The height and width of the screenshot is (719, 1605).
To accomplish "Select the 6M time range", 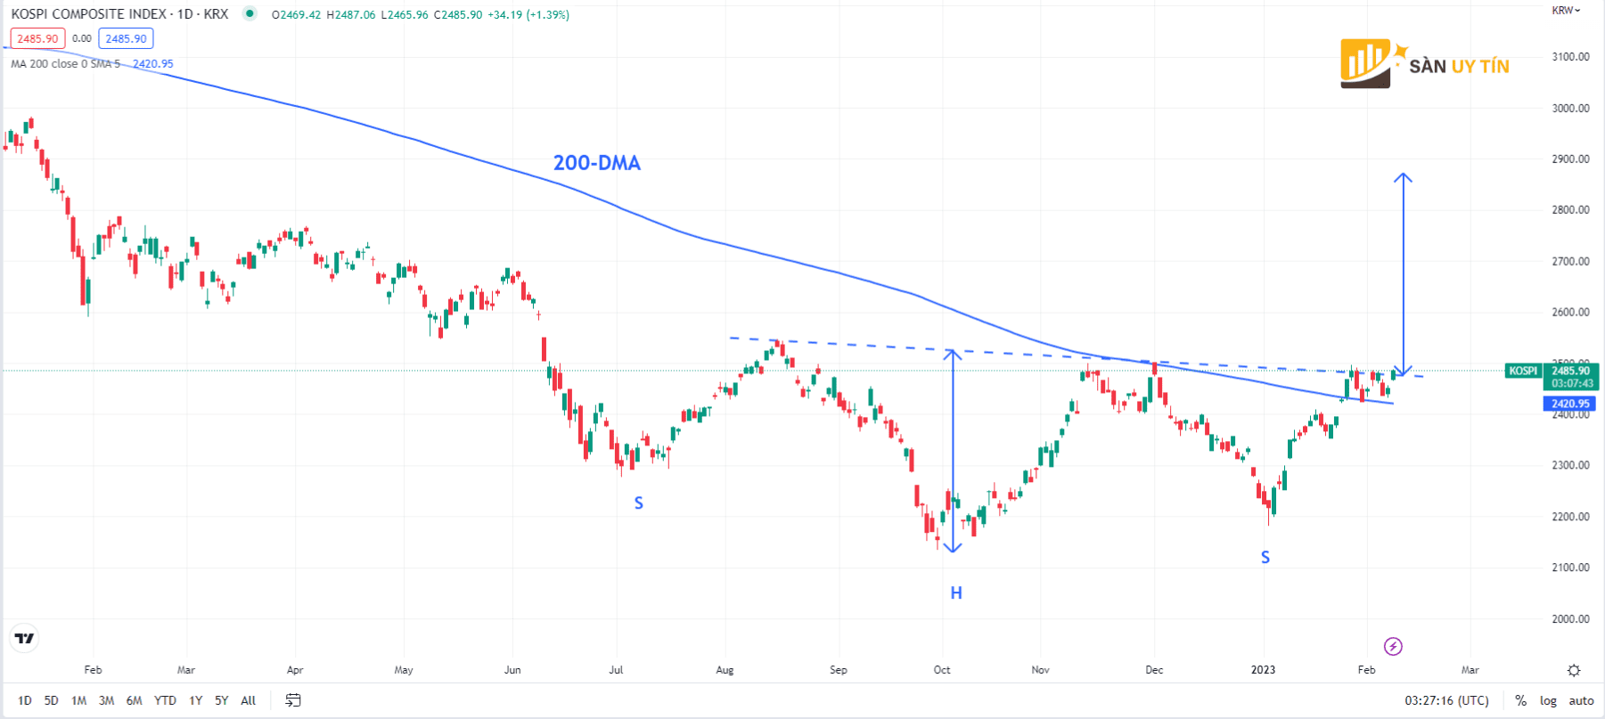I will [x=134, y=700].
